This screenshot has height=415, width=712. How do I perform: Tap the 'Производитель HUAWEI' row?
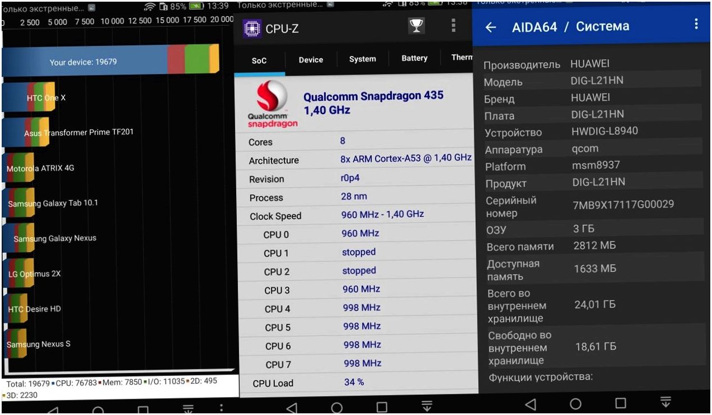coord(592,64)
